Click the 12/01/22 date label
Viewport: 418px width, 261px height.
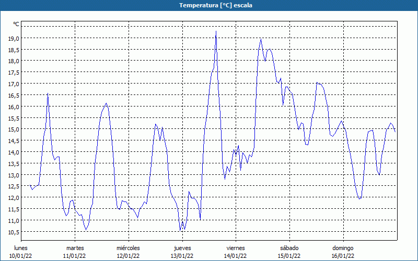coord(128,256)
